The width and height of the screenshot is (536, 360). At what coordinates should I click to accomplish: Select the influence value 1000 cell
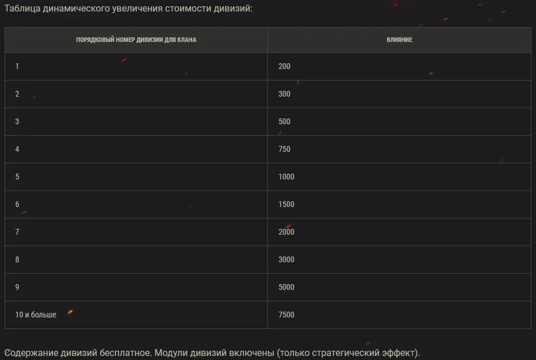click(x=286, y=177)
